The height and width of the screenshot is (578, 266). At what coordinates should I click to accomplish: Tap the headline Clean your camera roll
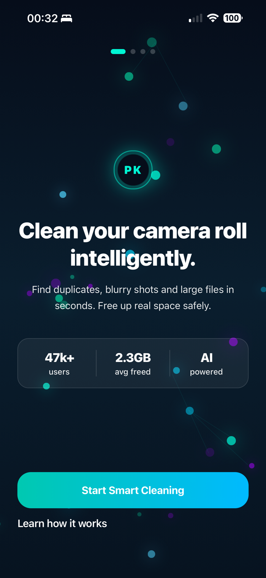coord(133,231)
